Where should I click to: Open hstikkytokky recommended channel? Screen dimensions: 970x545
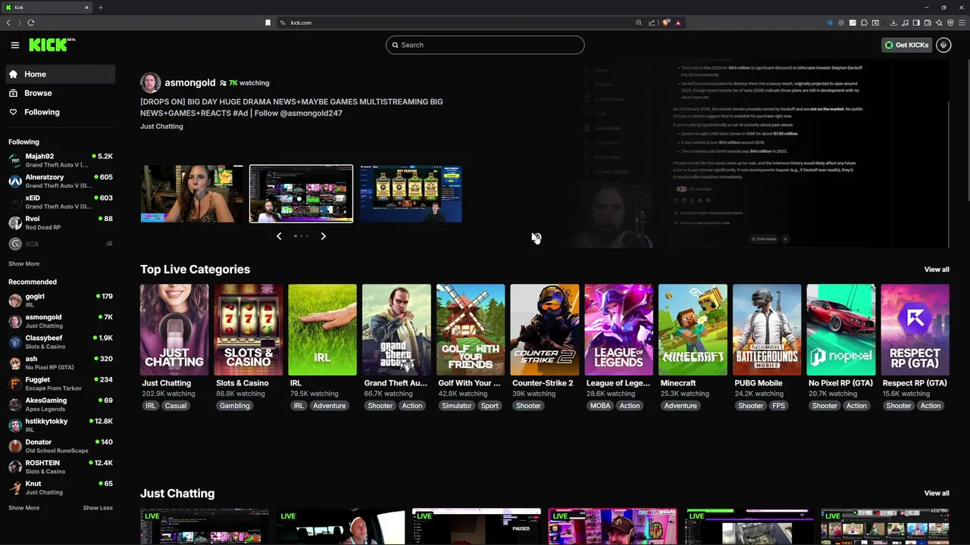pos(61,425)
